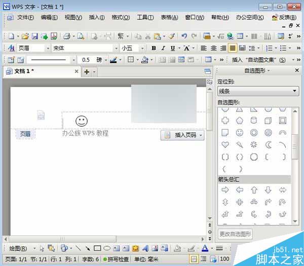Close the 自选图形 side panel
The image size is (304, 266).
click(x=297, y=70)
